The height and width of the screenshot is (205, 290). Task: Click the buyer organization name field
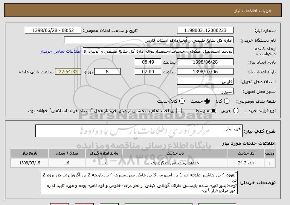(149, 40)
